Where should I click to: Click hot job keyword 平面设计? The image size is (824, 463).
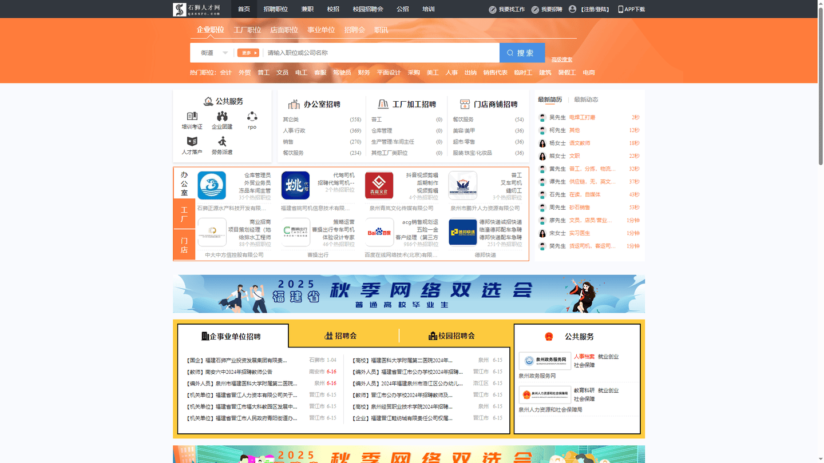coord(389,73)
